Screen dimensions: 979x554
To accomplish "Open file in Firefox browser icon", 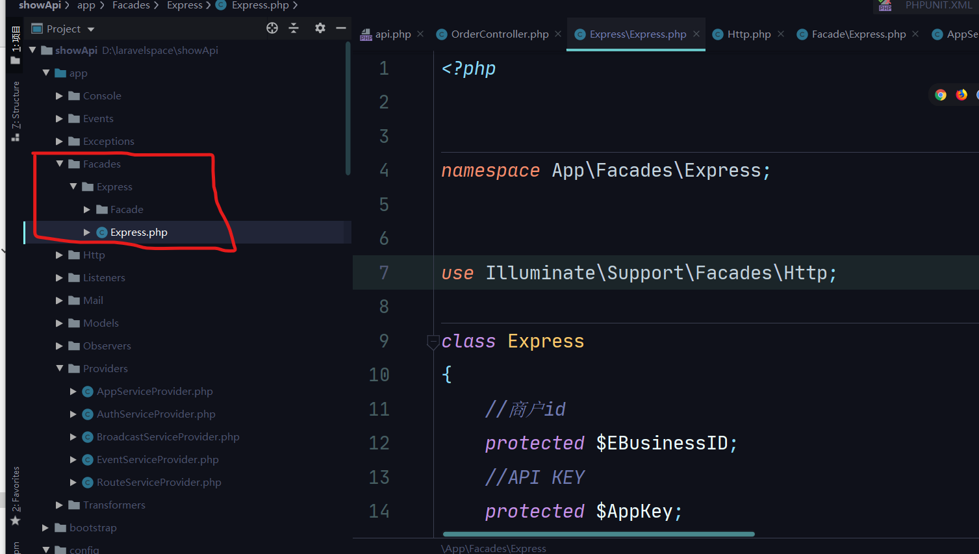I will tap(961, 95).
